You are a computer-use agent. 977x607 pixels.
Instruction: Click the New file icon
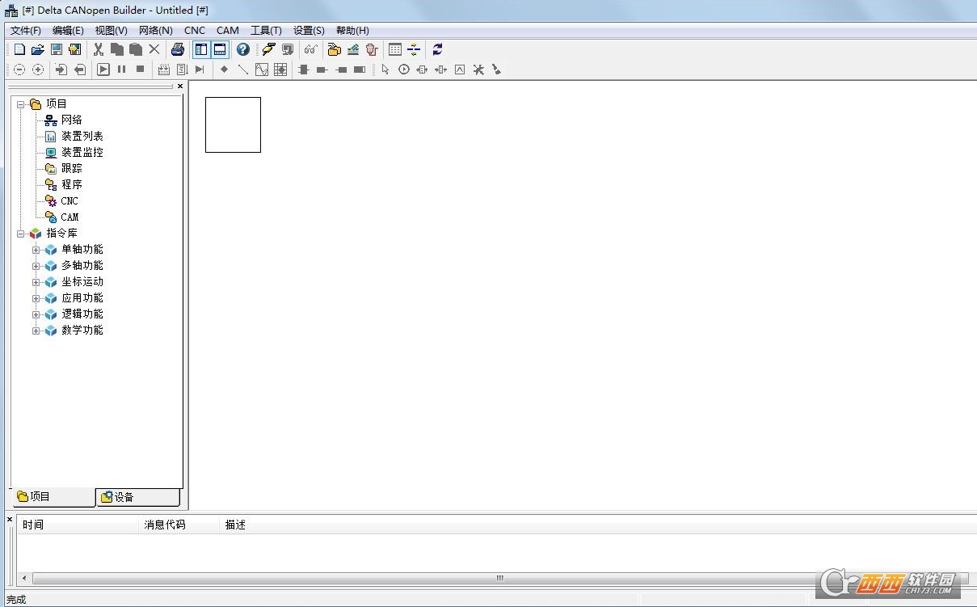[19, 50]
